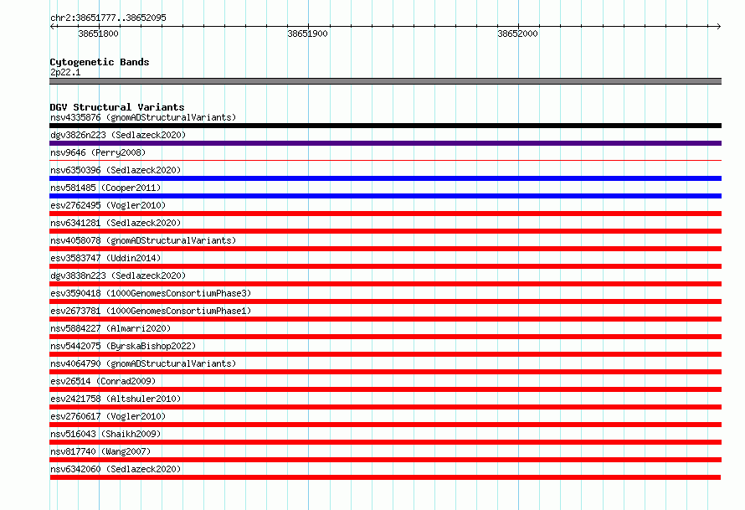Image resolution: width=745 pixels, height=510 pixels.
Task: Select the dgv3826n223 Sedlazeck2020 label
Action: [118, 135]
